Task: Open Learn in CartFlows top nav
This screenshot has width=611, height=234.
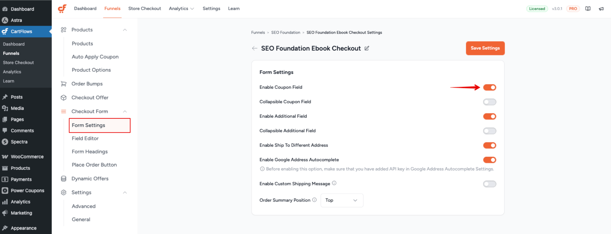Action: 234,9
